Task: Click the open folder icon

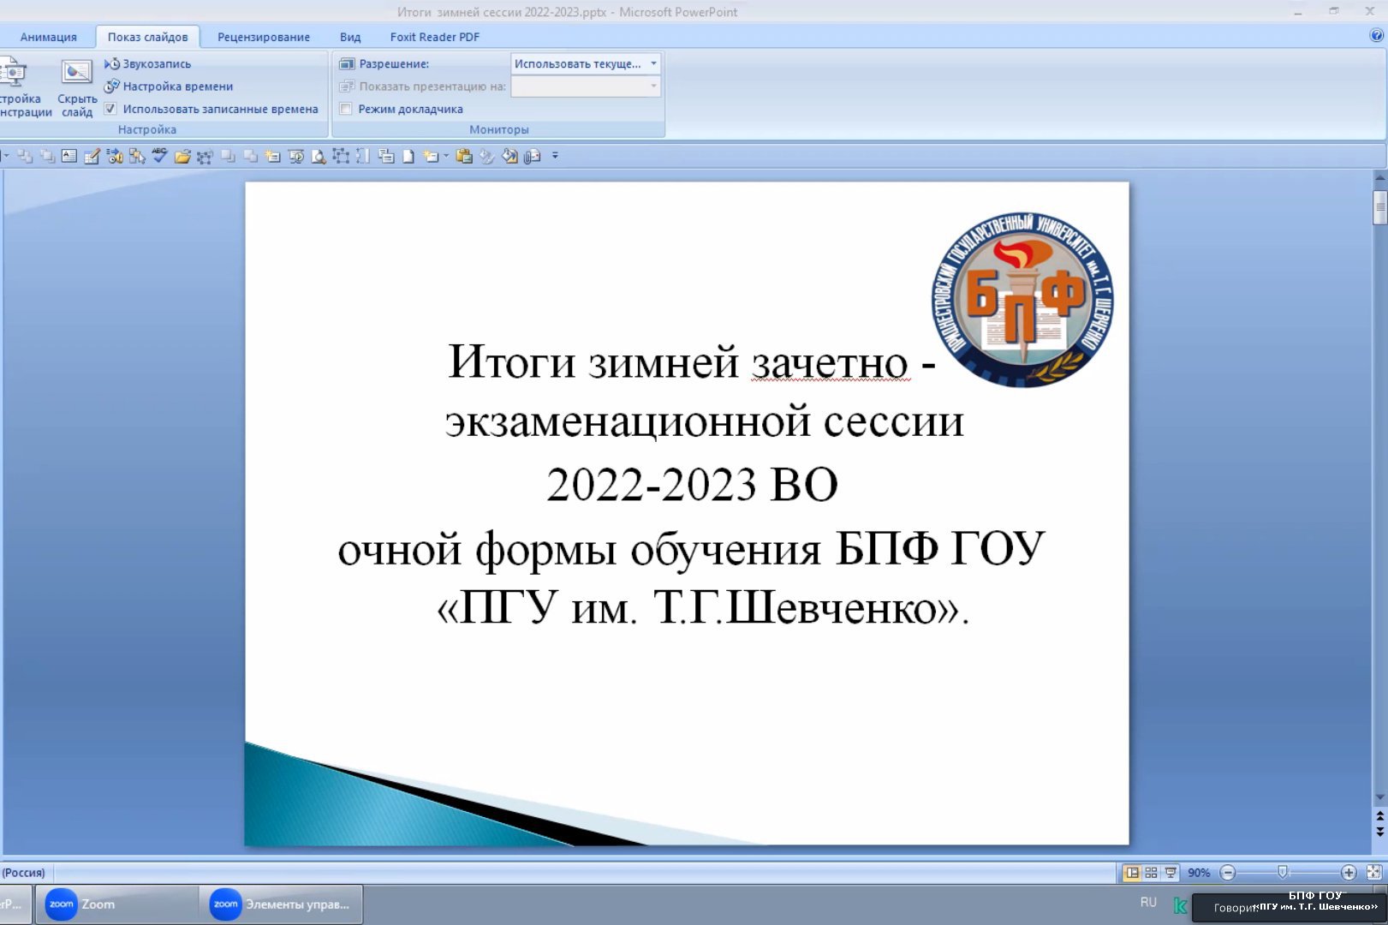Action: click(182, 156)
